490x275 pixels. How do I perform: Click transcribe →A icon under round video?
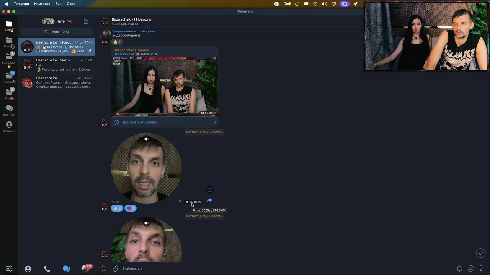click(179, 201)
